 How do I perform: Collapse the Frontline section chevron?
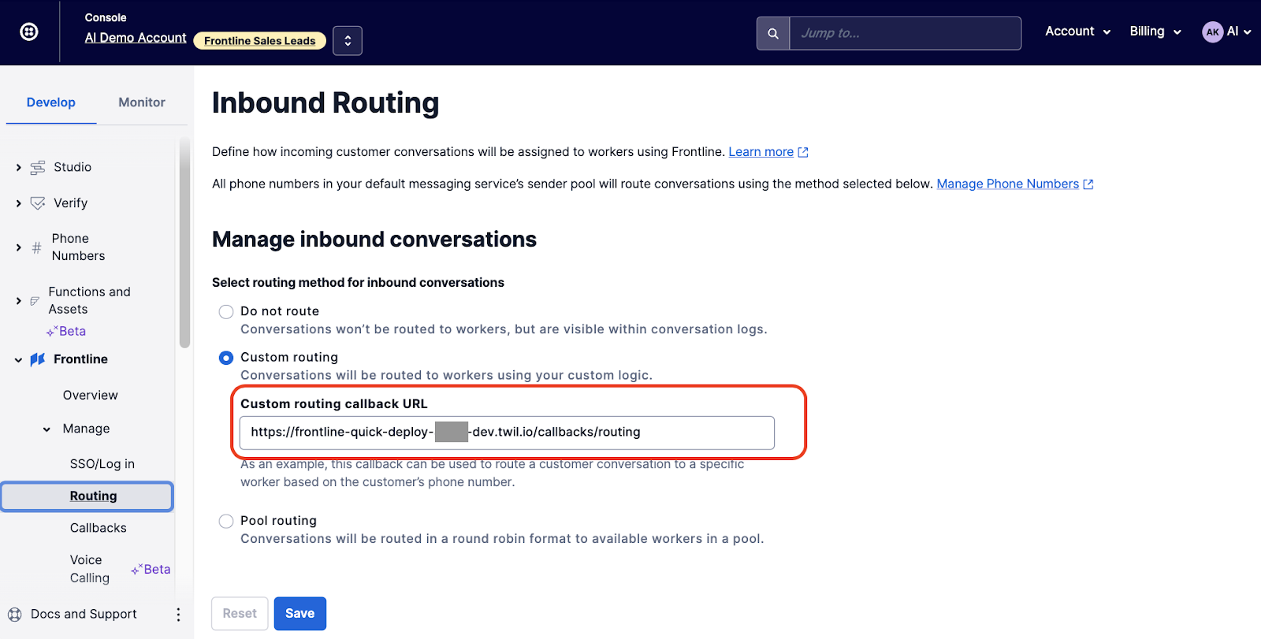tap(19, 360)
